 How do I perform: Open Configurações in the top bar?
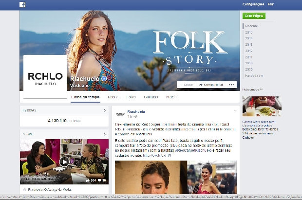tap(253, 4)
